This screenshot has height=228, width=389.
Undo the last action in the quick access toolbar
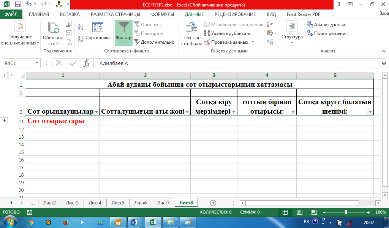point(29,4)
